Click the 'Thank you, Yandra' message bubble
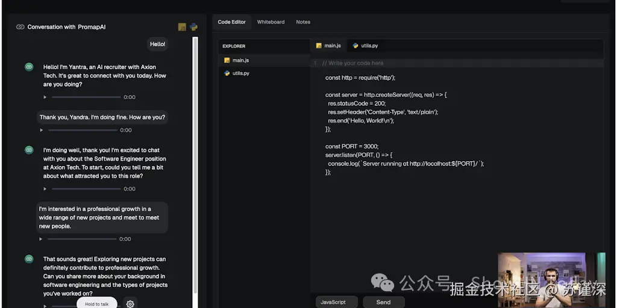This screenshot has height=308, width=617. [102, 117]
